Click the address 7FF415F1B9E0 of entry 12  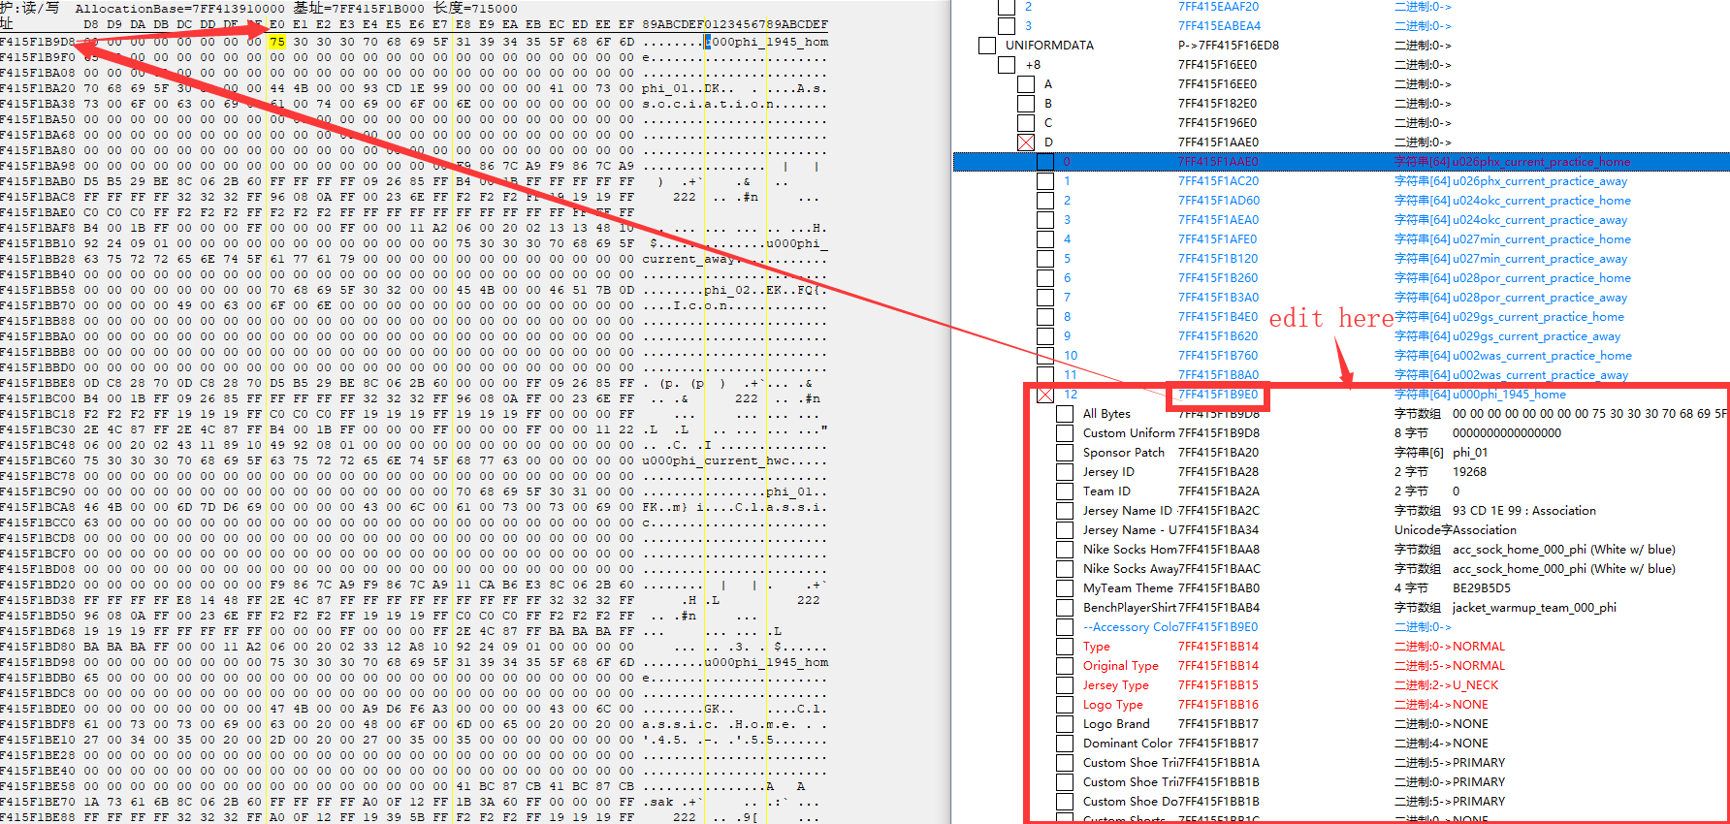pyautogui.click(x=1218, y=395)
